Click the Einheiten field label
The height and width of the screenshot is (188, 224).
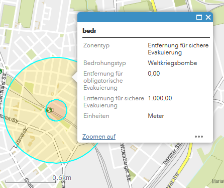coord(96,116)
